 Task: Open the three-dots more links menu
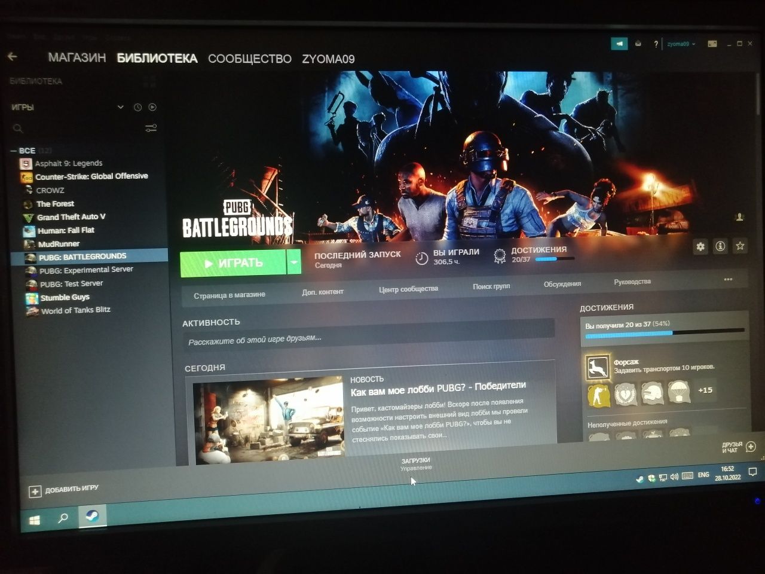coord(728,279)
